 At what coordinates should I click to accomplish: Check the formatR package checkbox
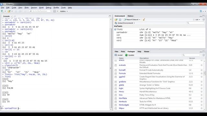116,70
